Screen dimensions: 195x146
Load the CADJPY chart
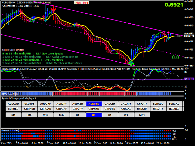(x=126, y=104)
